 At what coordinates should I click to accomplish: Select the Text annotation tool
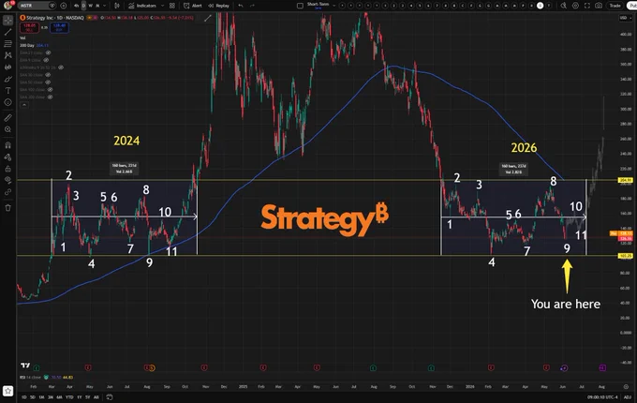(7, 91)
